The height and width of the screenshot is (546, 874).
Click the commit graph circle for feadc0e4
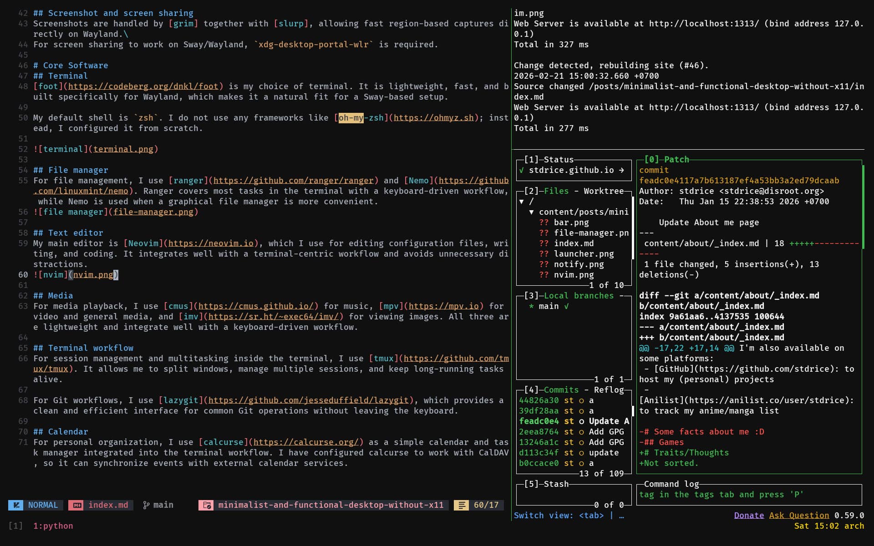click(x=581, y=421)
